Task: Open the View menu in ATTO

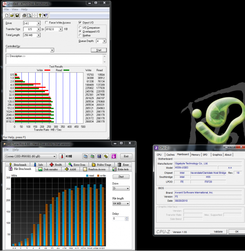Action: [x=15, y=9]
